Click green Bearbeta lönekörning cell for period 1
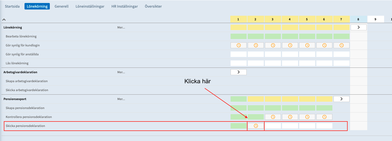Screen dimensions: 392x141 click(238, 36)
